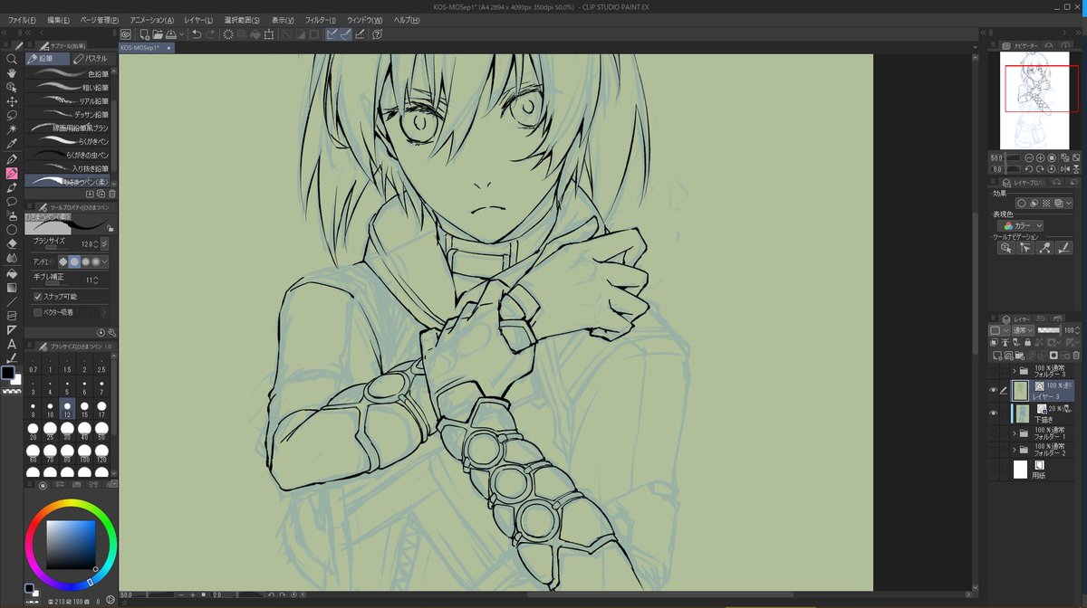
Task: Select the Text tool
Action: (x=12, y=344)
